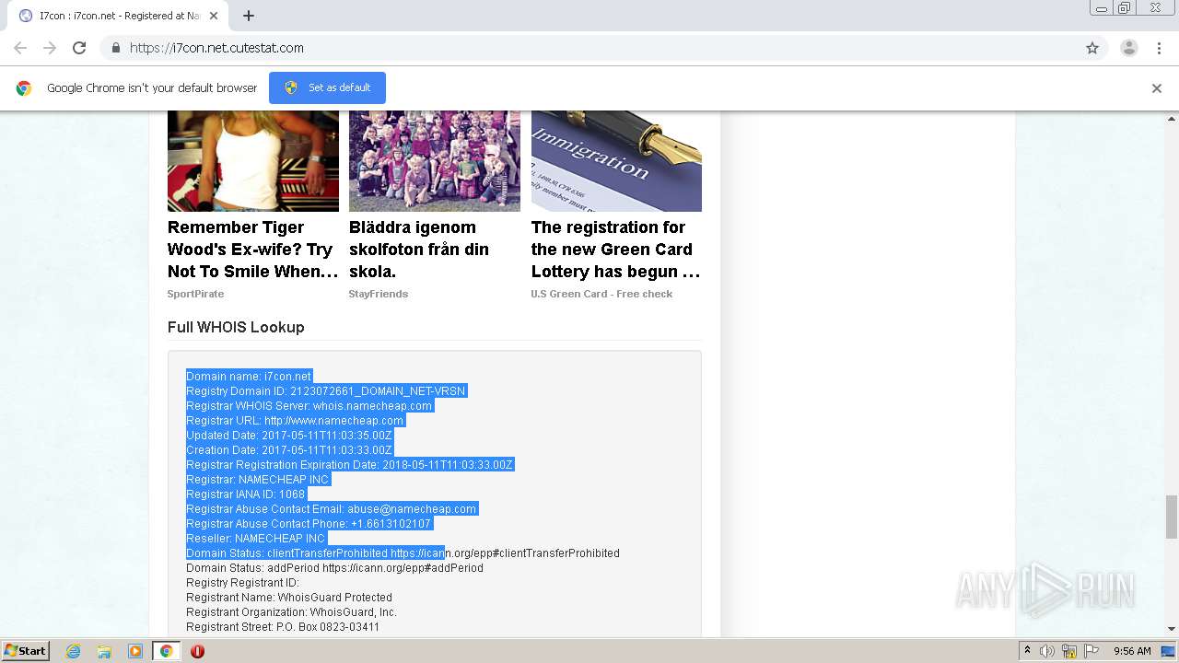Click the 9:56 AM clock

1132,651
